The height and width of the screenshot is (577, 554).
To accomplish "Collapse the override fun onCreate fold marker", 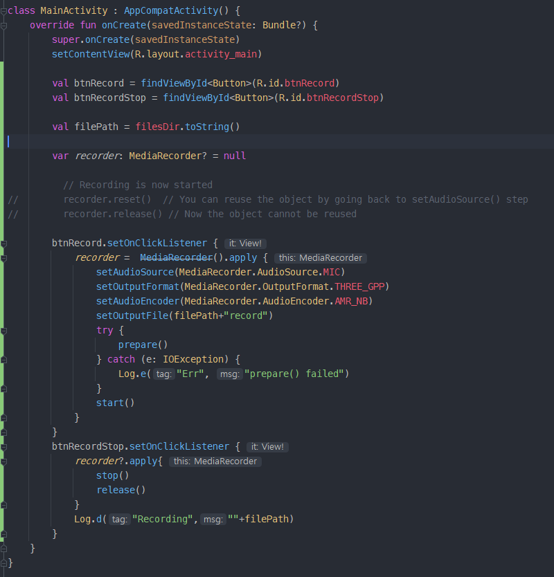I will point(3,26).
